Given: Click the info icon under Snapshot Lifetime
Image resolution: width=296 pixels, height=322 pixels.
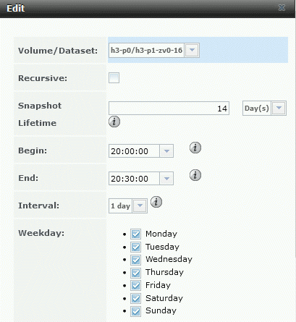Looking at the screenshot, I should pos(114,122).
